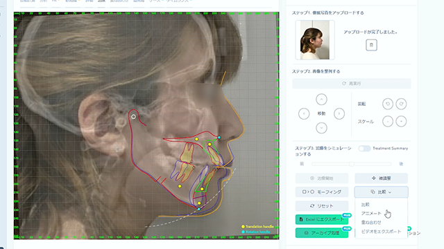
Task: Click the yellow handle above the chin
Action: point(199,203)
